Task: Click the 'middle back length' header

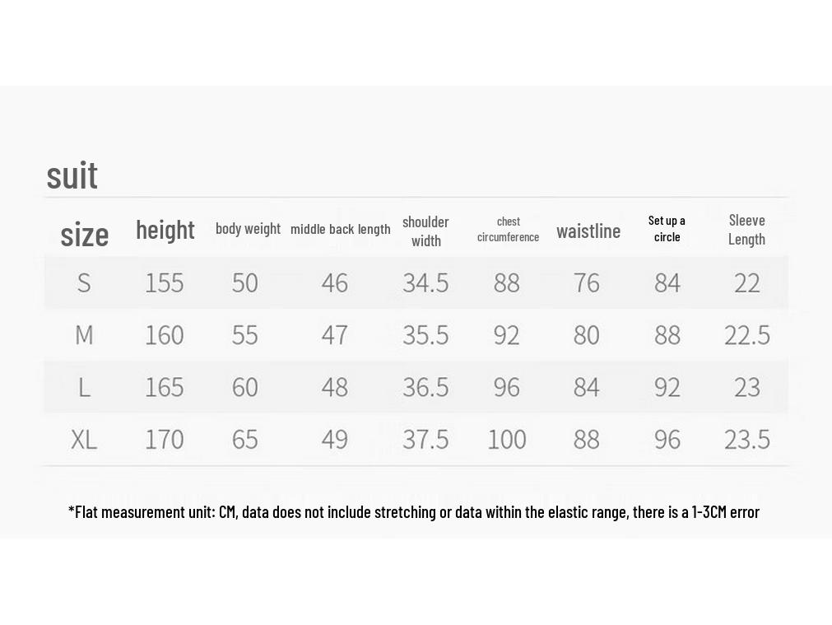Action: (340, 230)
